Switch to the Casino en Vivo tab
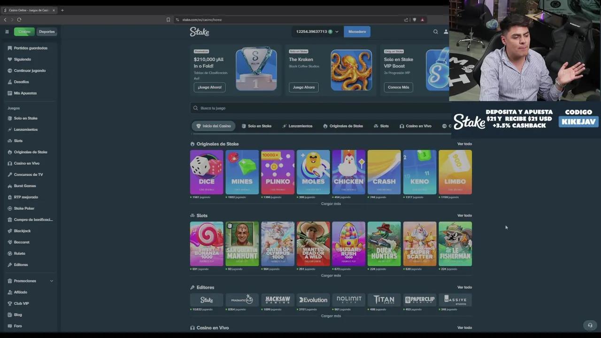Image resolution: width=601 pixels, height=338 pixels. tap(416, 126)
